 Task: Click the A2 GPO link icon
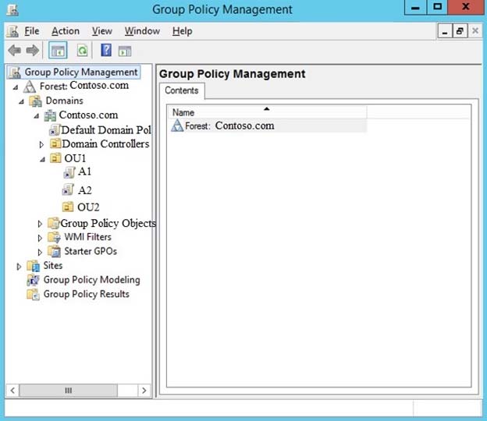pyautogui.click(x=68, y=189)
